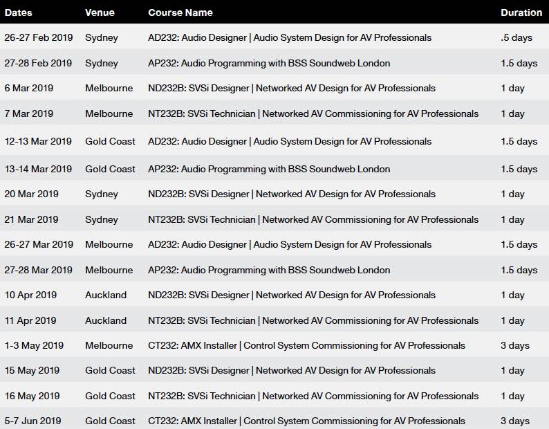
Task: Click AD232 Audio Designer course in 26-27 Feb row
Action: 290,38
